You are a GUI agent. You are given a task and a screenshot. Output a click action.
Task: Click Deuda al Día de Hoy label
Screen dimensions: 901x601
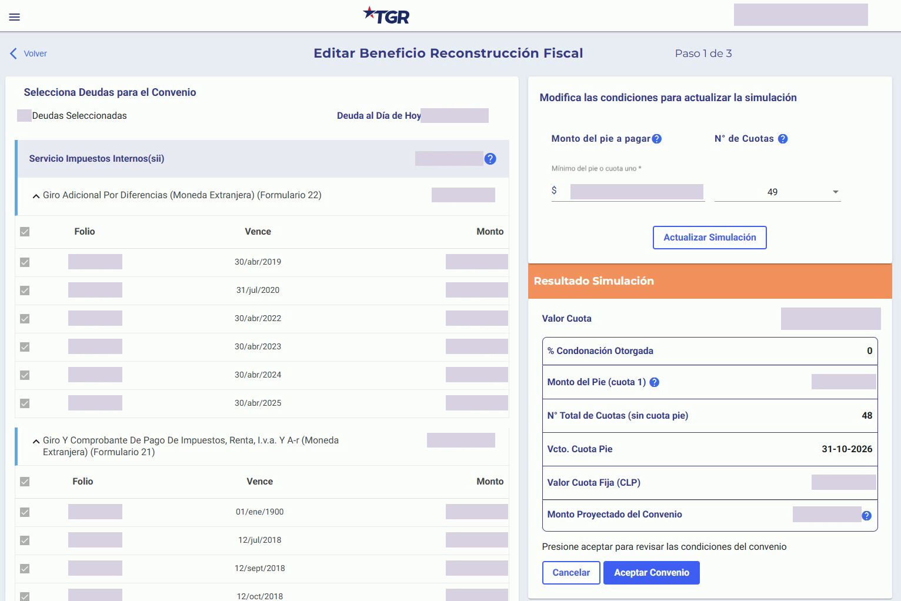[379, 116]
